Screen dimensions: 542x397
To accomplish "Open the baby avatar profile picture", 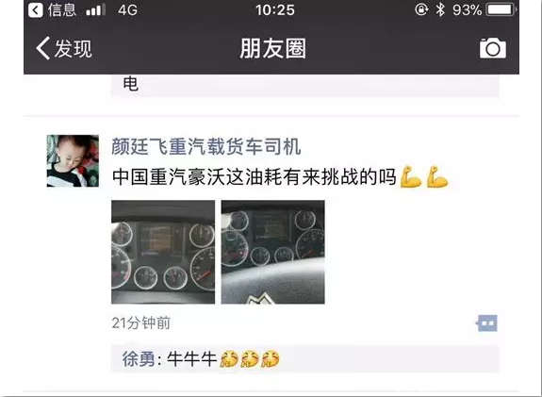I will [x=73, y=161].
